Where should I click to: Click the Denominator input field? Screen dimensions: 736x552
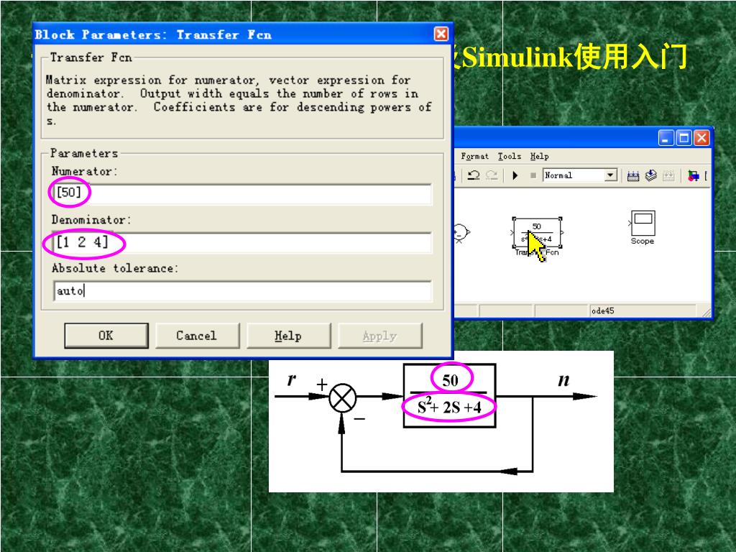point(242,243)
